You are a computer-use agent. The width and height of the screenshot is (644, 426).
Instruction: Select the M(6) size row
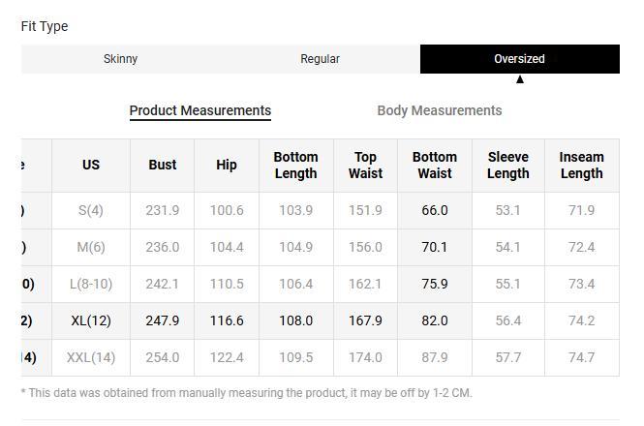pyautogui.click(x=91, y=247)
